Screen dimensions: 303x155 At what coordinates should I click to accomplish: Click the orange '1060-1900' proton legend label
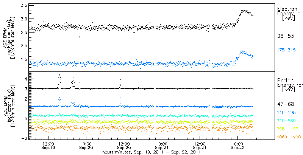[x=289, y=137]
